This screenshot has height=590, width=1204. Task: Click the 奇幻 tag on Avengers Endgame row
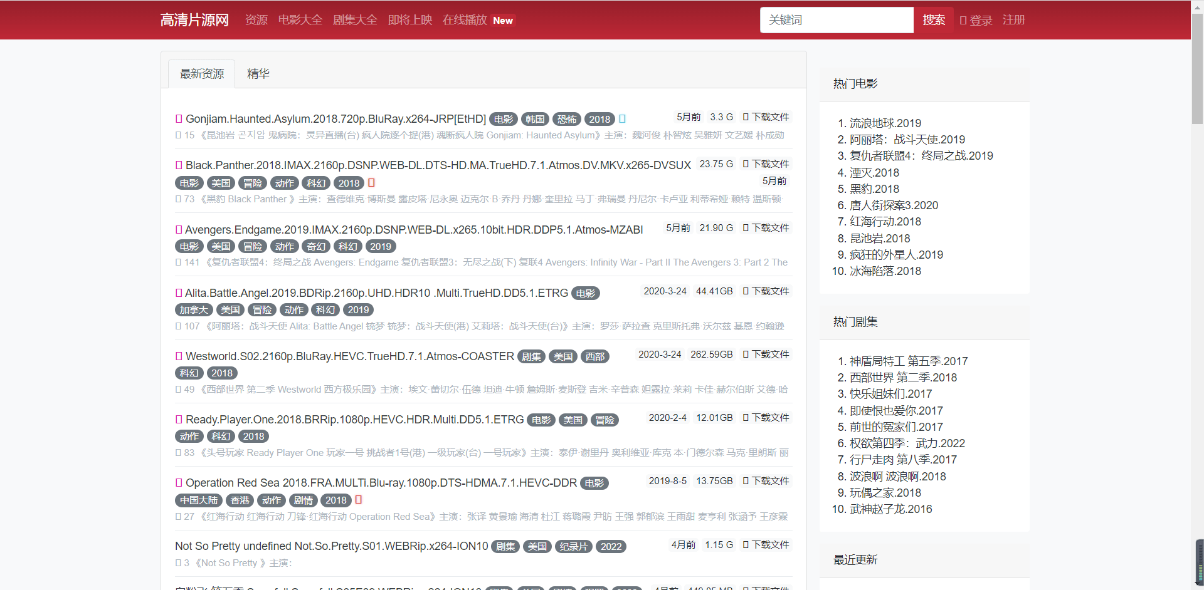pyautogui.click(x=316, y=247)
